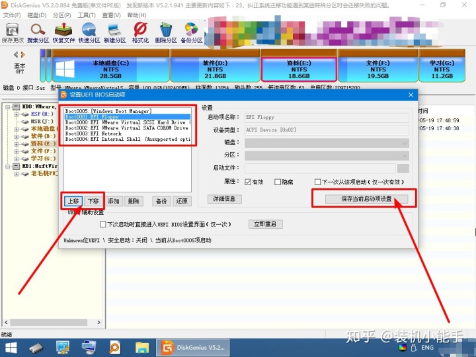Expand the ESP(H:) tree node
This screenshot has width=476, height=357.
click(17, 114)
